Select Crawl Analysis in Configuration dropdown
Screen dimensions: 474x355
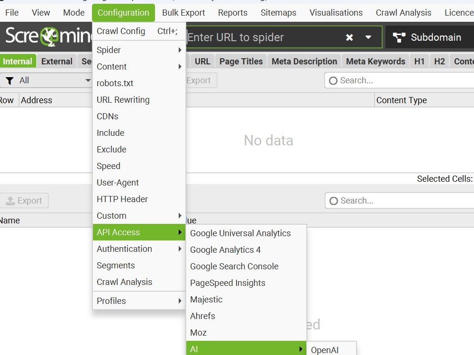point(139,282)
